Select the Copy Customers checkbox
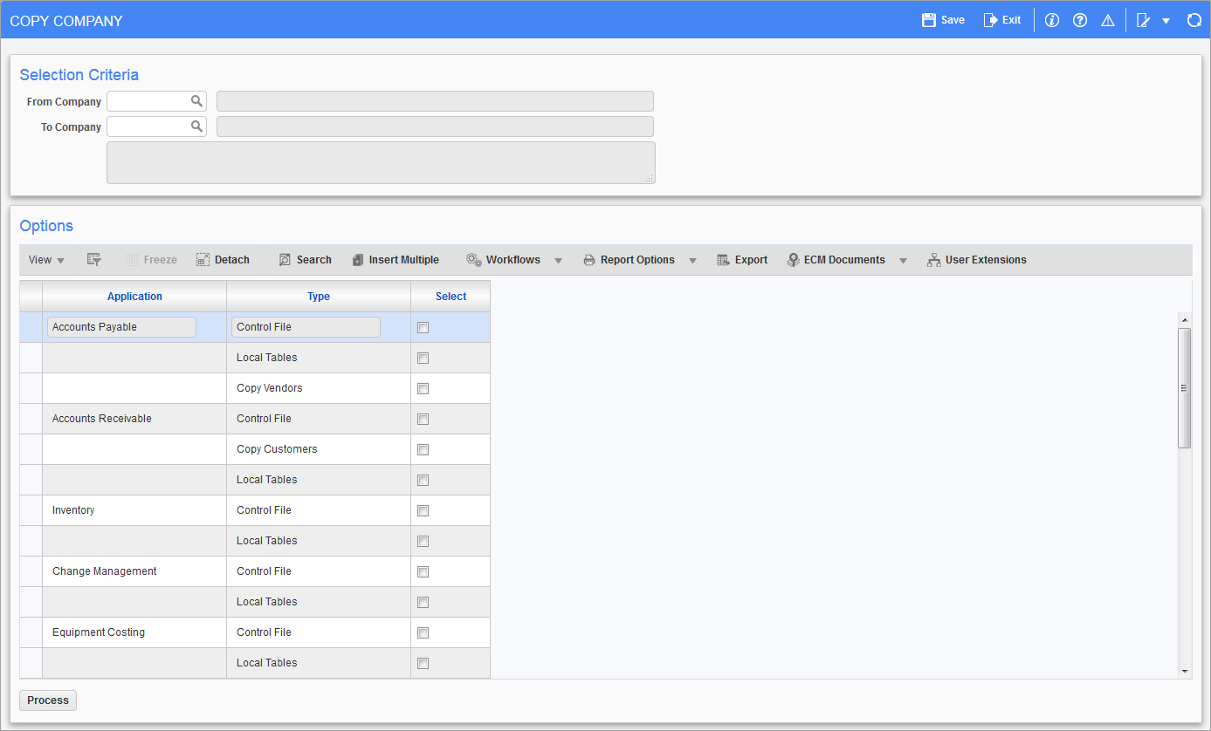Image resolution: width=1211 pixels, height=731 pixels. coord(423,449)
